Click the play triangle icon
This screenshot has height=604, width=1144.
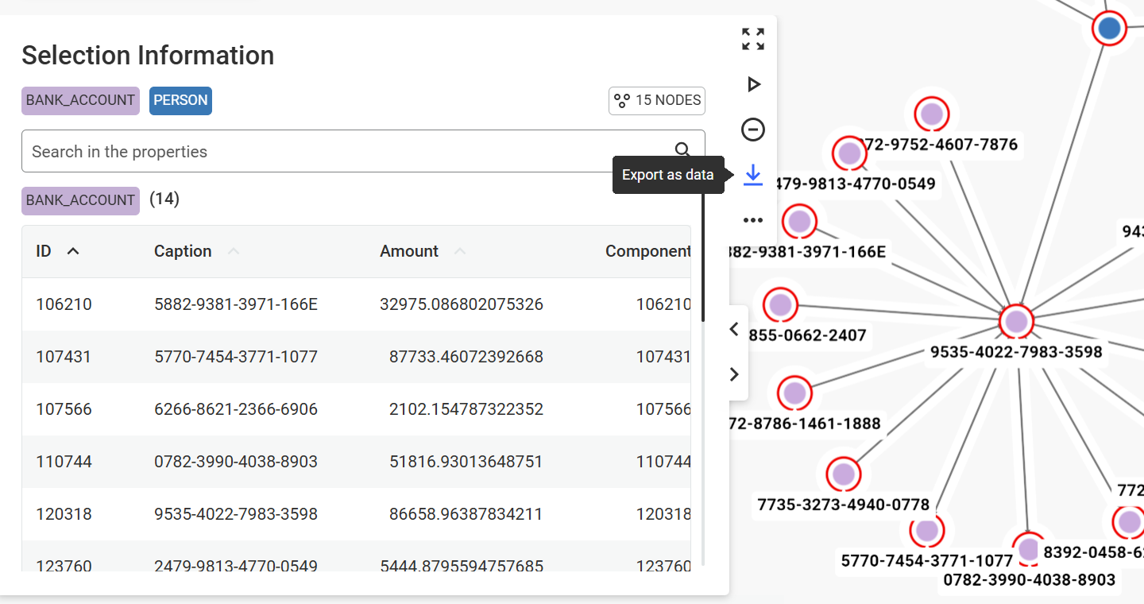click(753, 84)
